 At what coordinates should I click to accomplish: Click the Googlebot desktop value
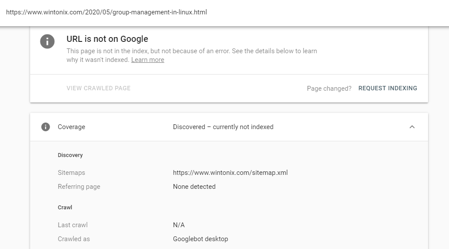200,239
